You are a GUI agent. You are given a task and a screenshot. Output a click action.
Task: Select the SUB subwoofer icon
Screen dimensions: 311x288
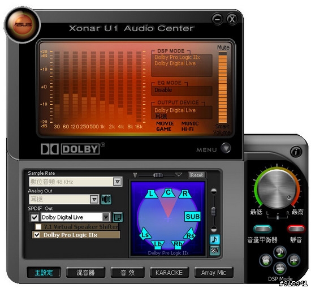tap(192, 216)
